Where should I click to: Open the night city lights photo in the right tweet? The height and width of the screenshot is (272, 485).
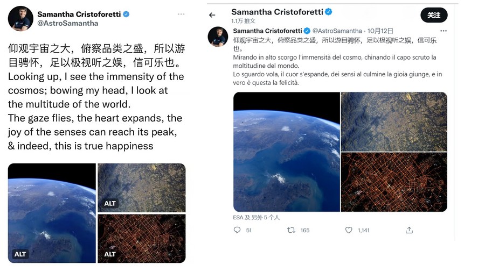click(x=394, y=182)
